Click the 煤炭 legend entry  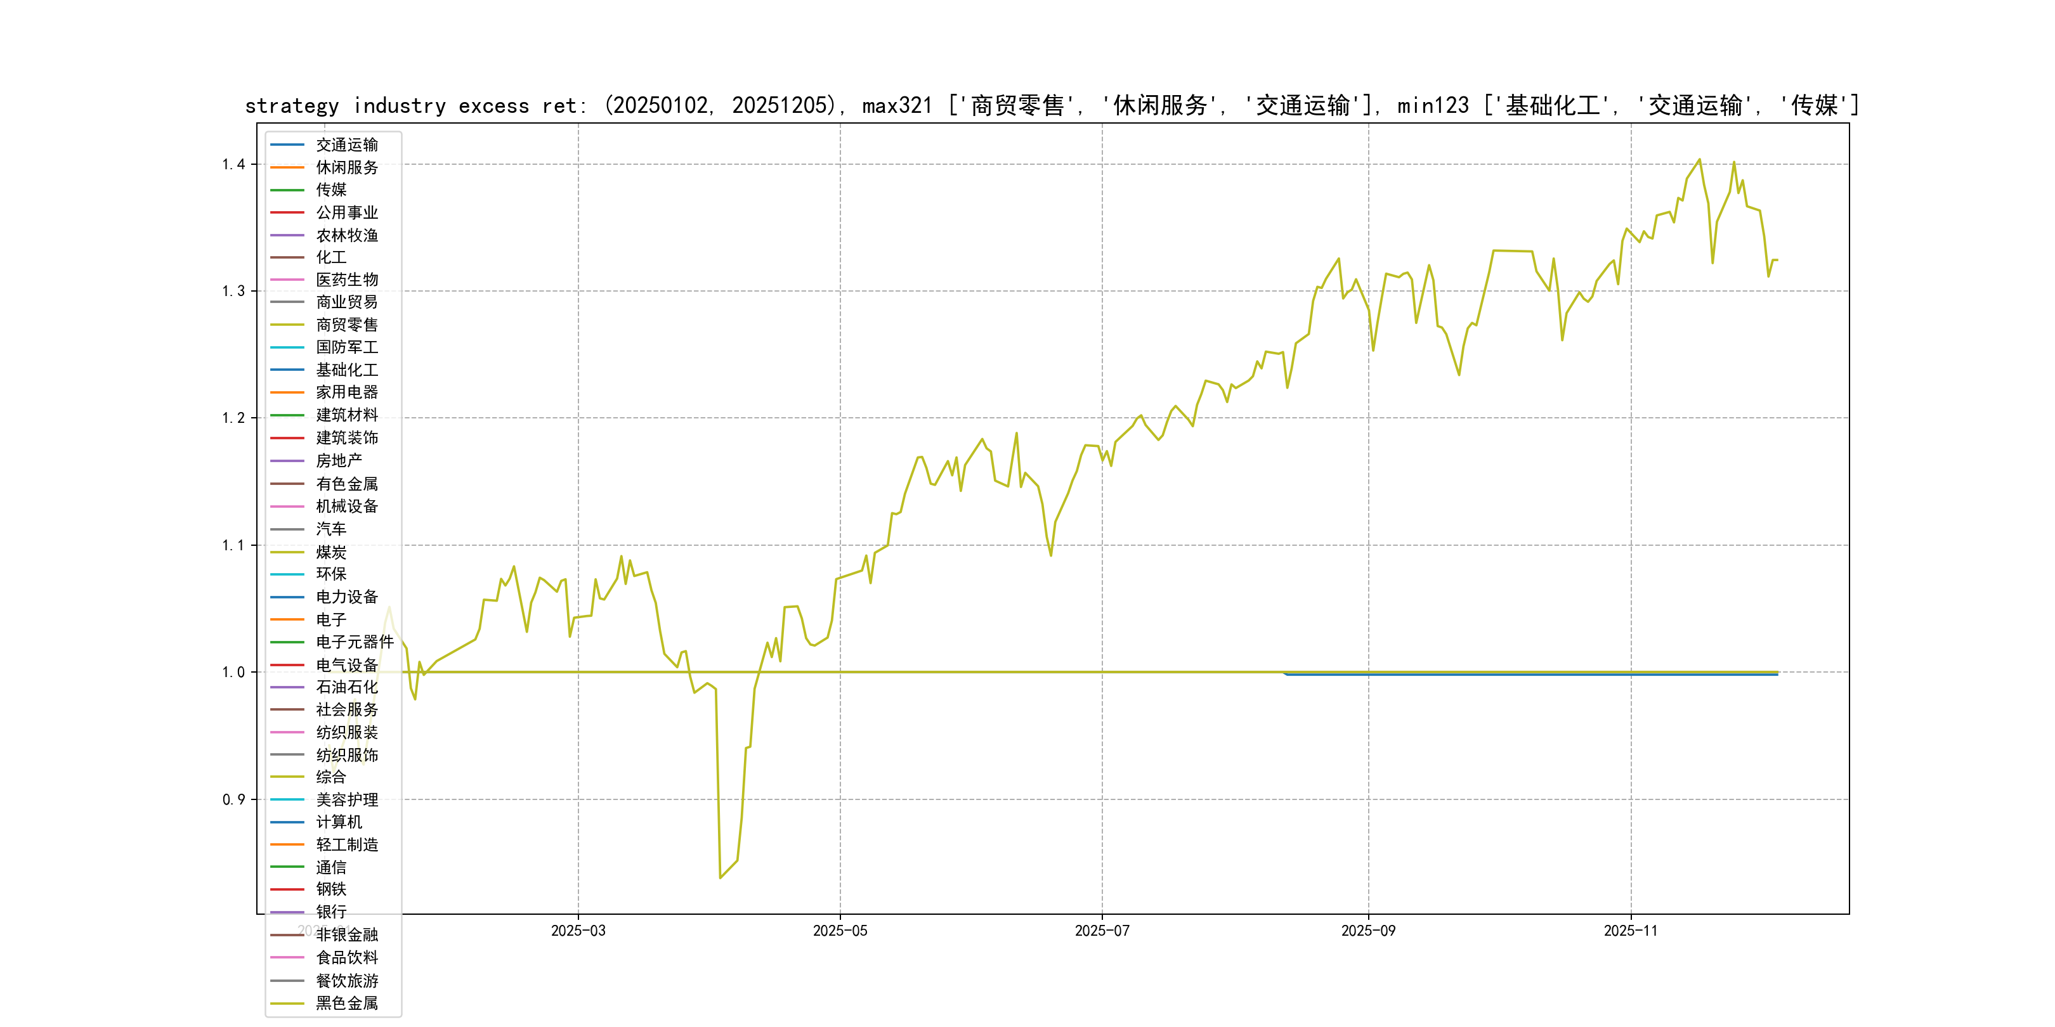coord(330,552)
